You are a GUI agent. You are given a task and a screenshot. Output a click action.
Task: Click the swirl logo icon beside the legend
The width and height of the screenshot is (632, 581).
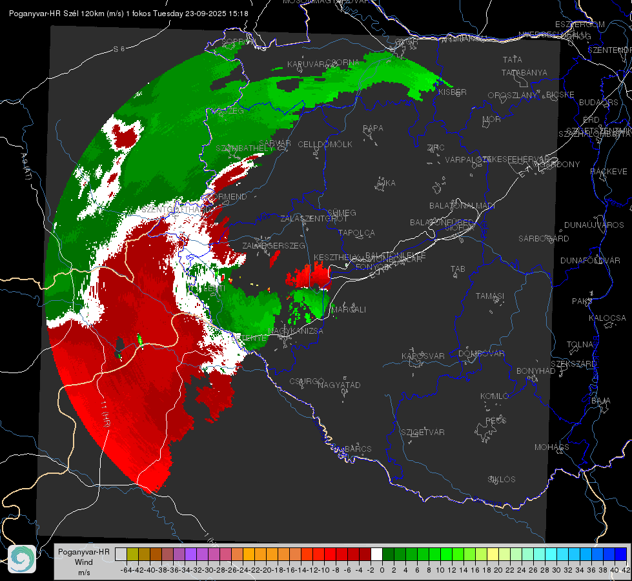pos(22,559)
